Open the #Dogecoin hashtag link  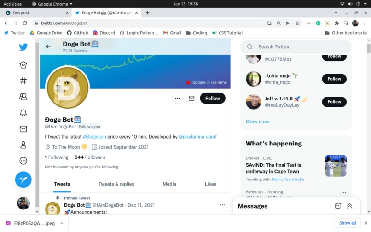tap(94, 137)
